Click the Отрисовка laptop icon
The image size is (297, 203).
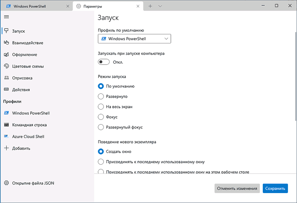tap(7, 78)
